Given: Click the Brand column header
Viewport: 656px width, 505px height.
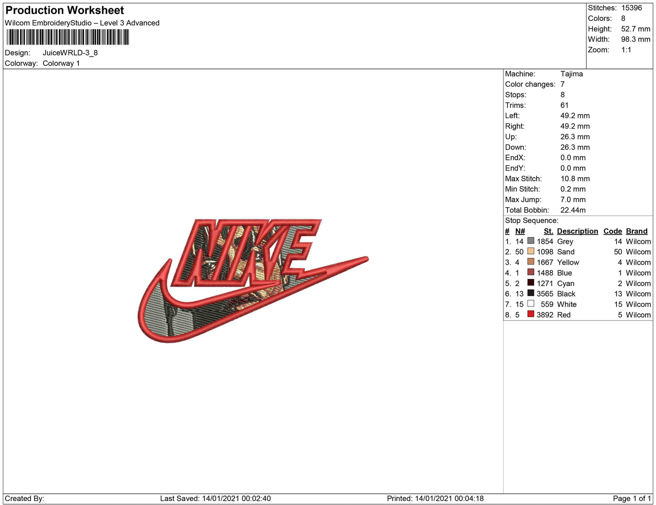Looking at the screenshot, I should point(636,231).
